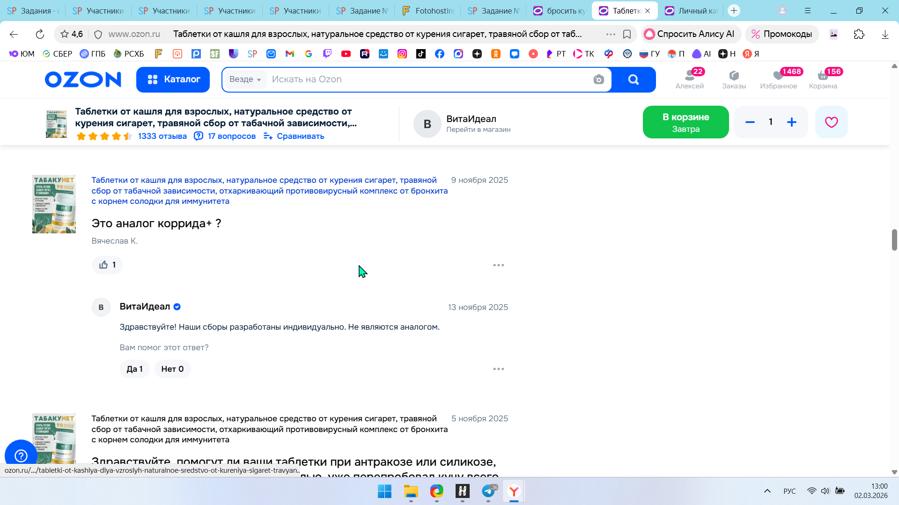The height and width of the screenshot is (505, 899).
Task: Vote Нет on the seller's answer
Action: click(172, 369)
